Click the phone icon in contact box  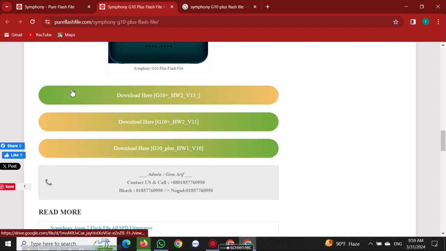click(48, 182)
